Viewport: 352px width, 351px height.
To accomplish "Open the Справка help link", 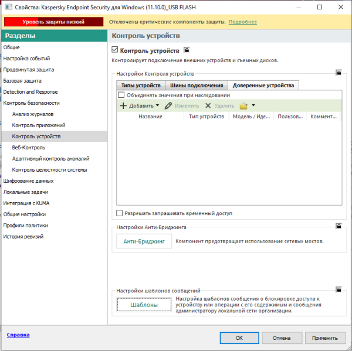I will tap(18, 335).
